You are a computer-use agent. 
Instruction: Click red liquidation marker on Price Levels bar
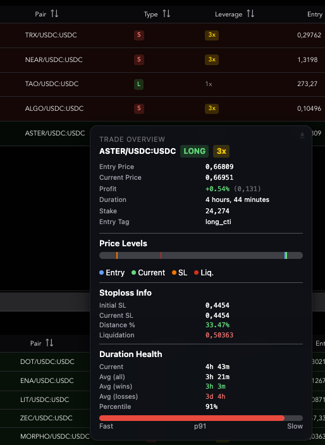[x=161, y=256]
